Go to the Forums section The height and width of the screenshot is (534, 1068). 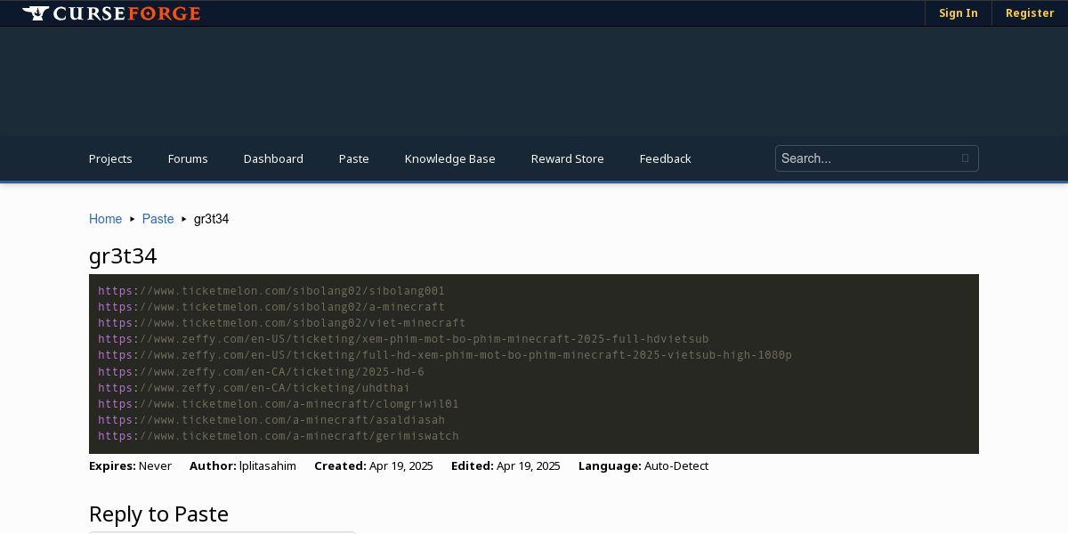pos(188,158)
